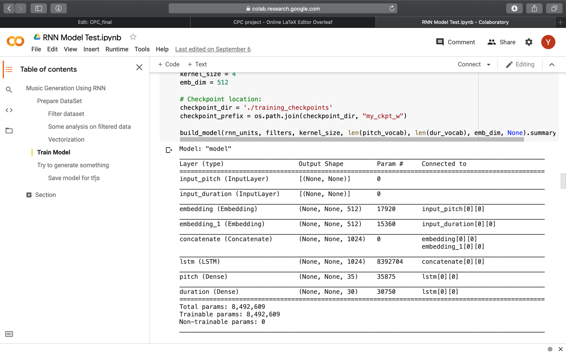Screen dimensions: 566x354
Task: Star the RNN Model Test notebook
Action: coord(133,37)
